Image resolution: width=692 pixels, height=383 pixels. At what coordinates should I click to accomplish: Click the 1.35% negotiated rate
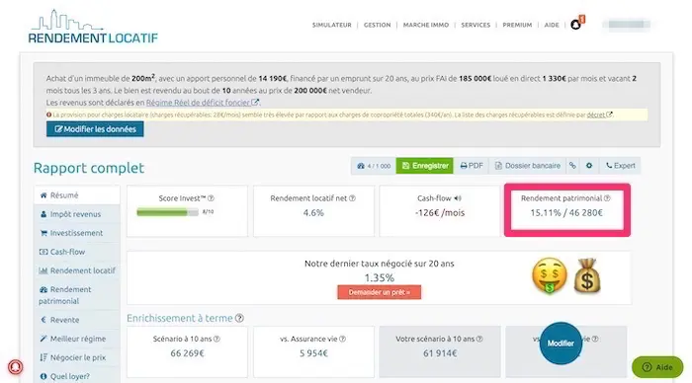(379, 278)
